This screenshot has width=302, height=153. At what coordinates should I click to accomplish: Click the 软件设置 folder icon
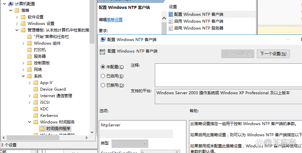(23, 17)
